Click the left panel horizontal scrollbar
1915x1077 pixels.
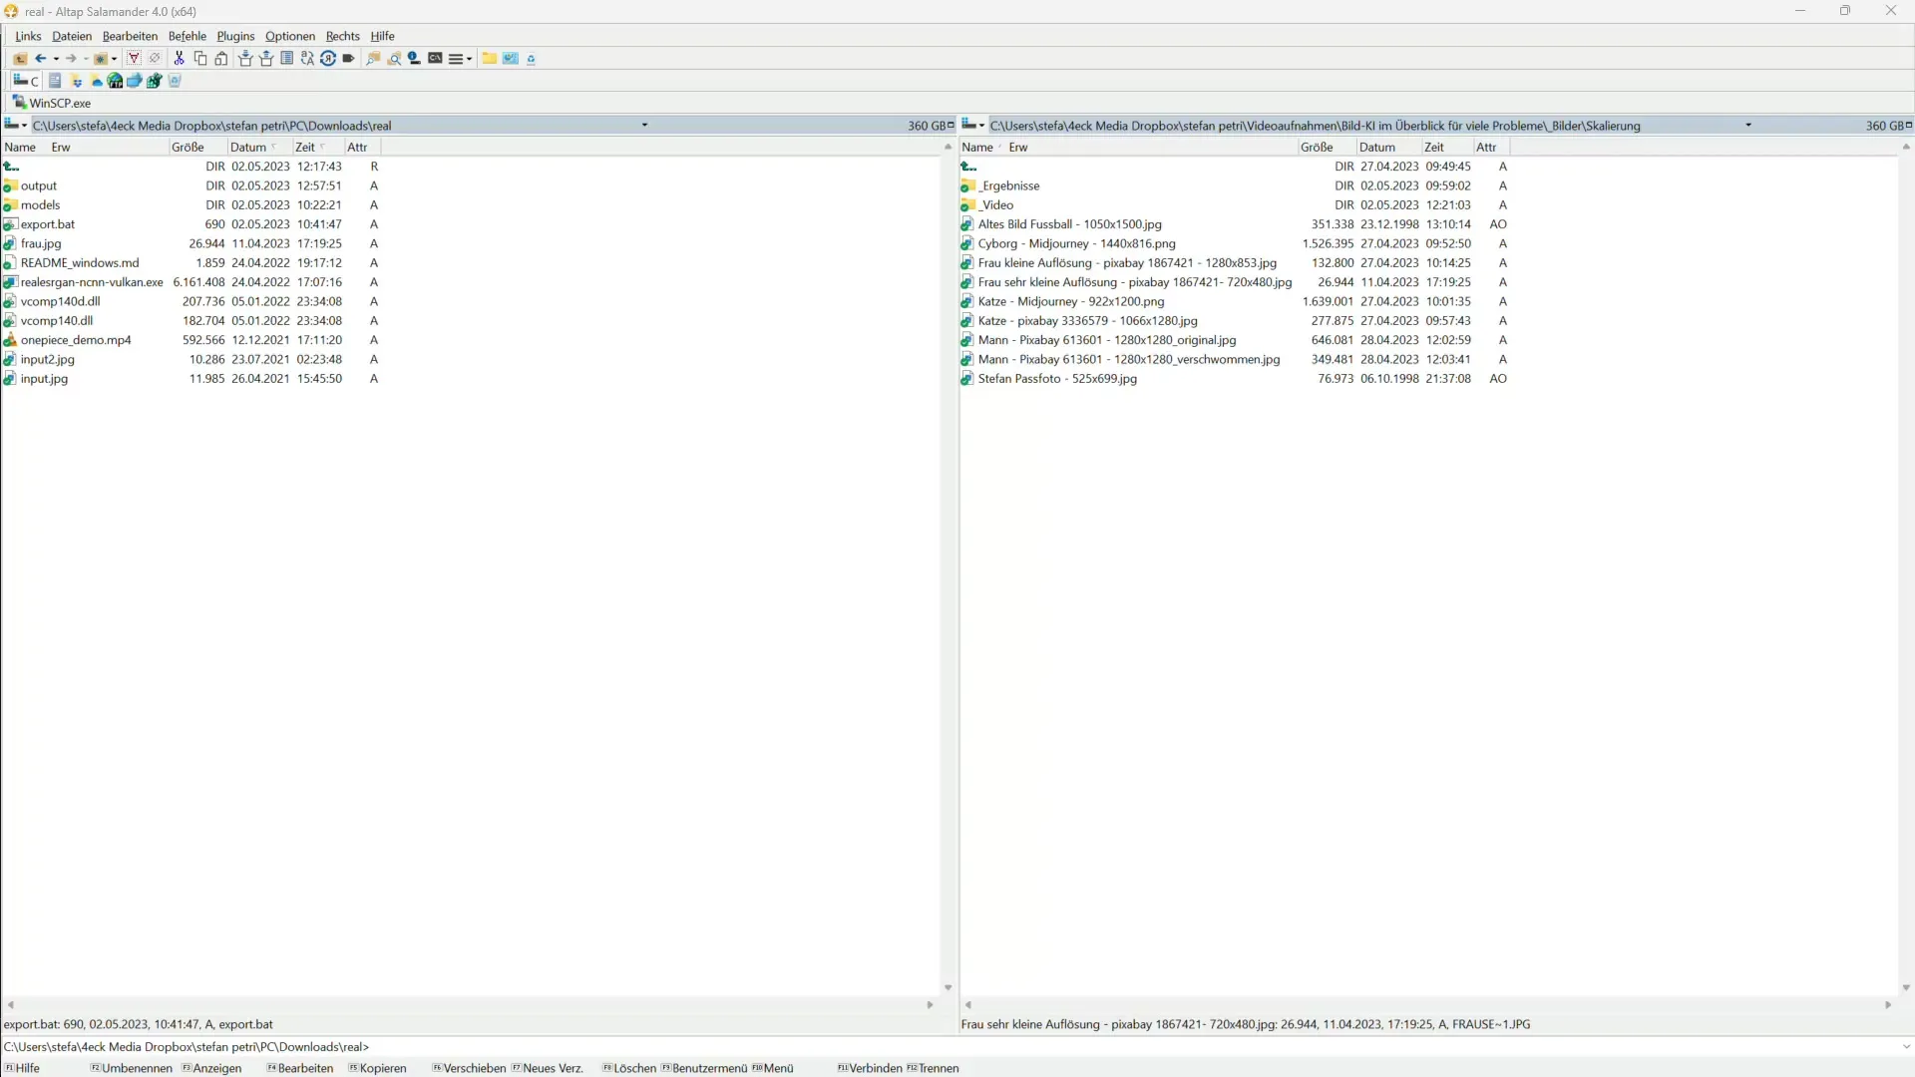coord(470,1005)
